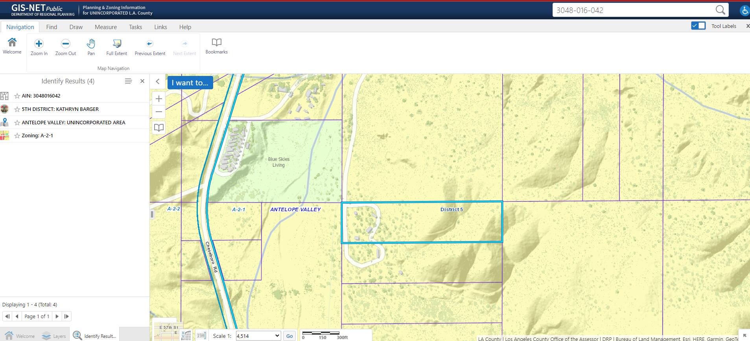The image size is (750, 341).
Task: Open the Identify Results bottom tab
Action: [94, 336]
